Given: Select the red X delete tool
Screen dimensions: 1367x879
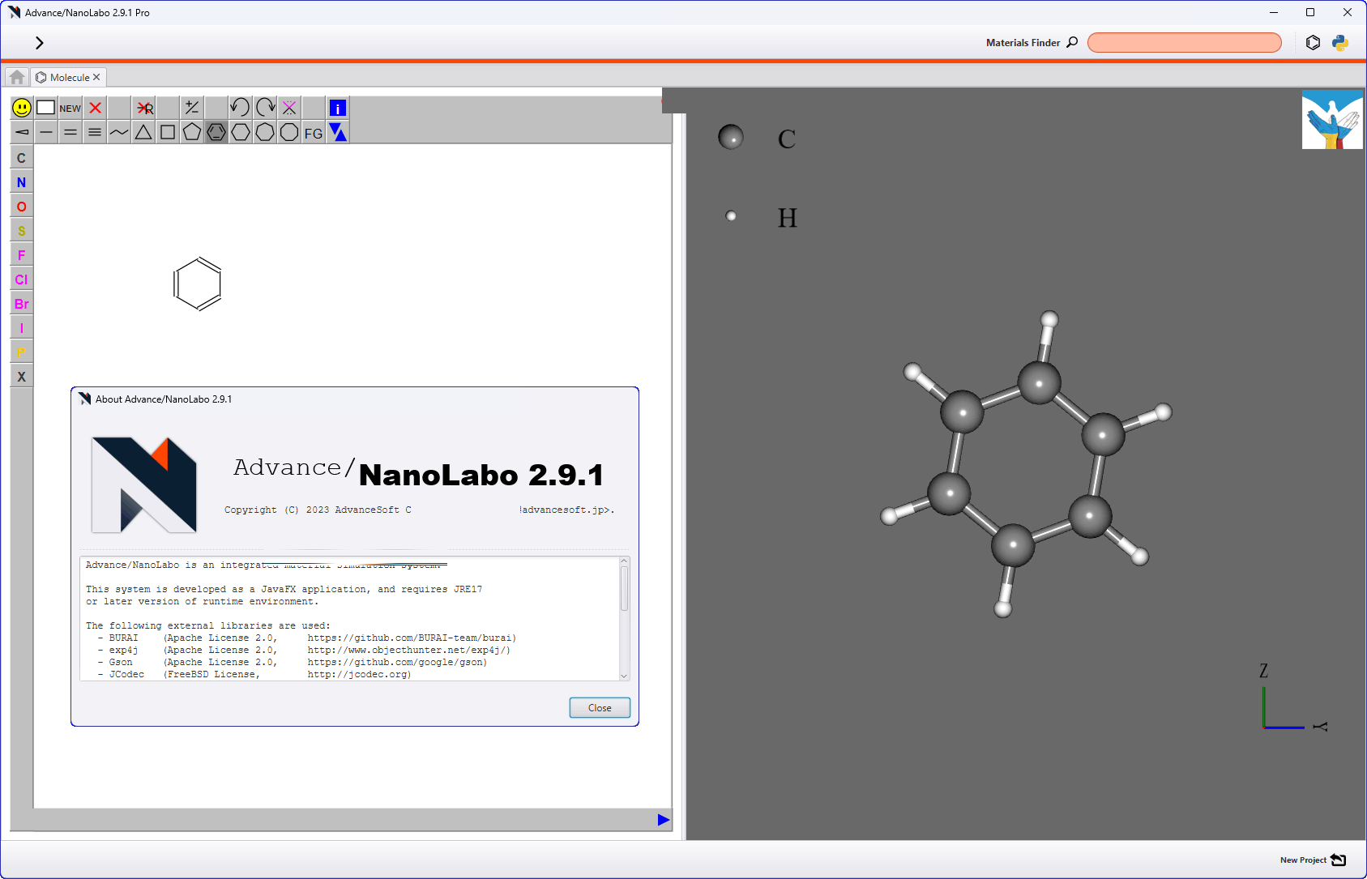Looking at the screenshot, I should click(x=94, y=107).
